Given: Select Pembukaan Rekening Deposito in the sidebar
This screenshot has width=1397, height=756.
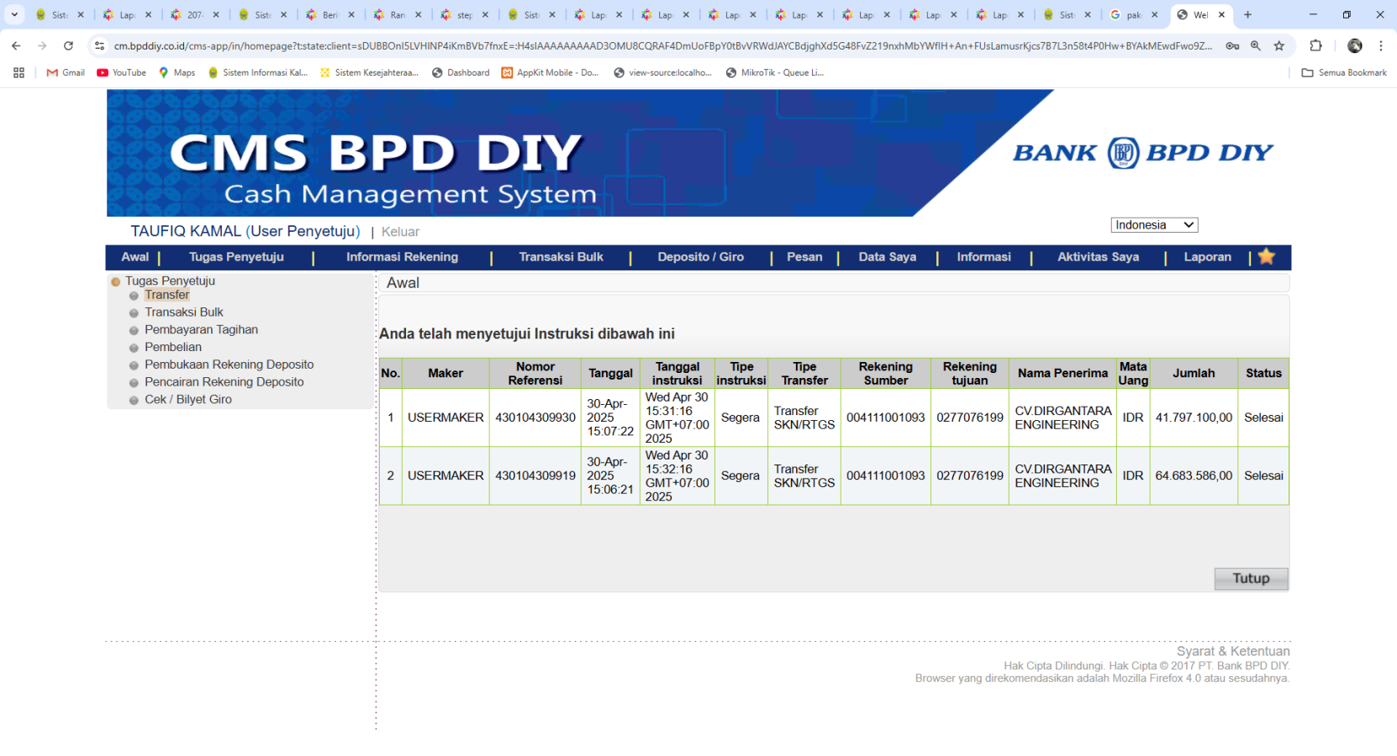Looking at the screenshot, I should [229, 365].
